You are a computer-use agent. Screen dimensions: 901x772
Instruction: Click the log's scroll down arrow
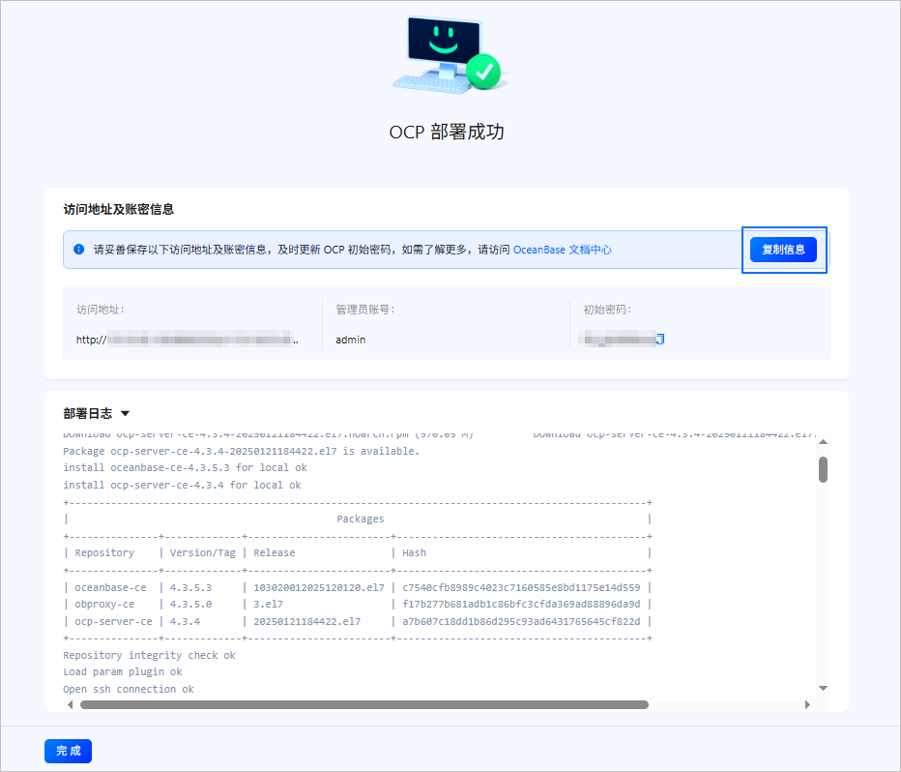point(823,688)
